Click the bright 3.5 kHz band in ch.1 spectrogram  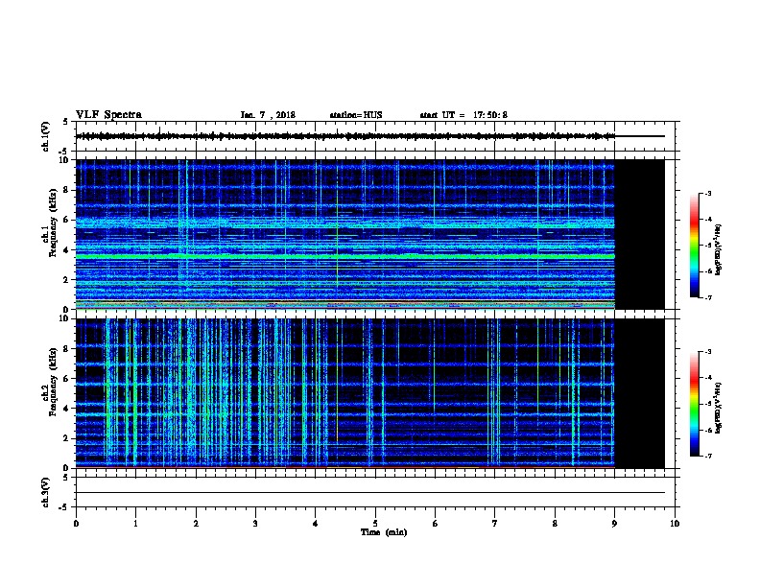tap(345, 256)
